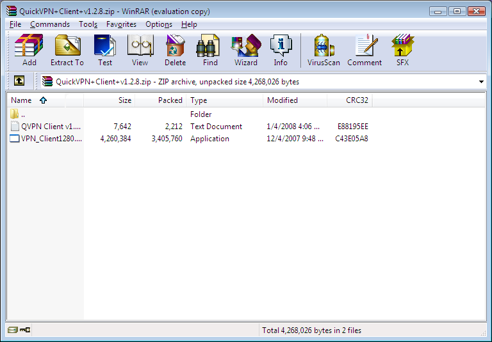492x342 pixels.
Task: Open the Help menu
Action: click(x=189, y=24)
